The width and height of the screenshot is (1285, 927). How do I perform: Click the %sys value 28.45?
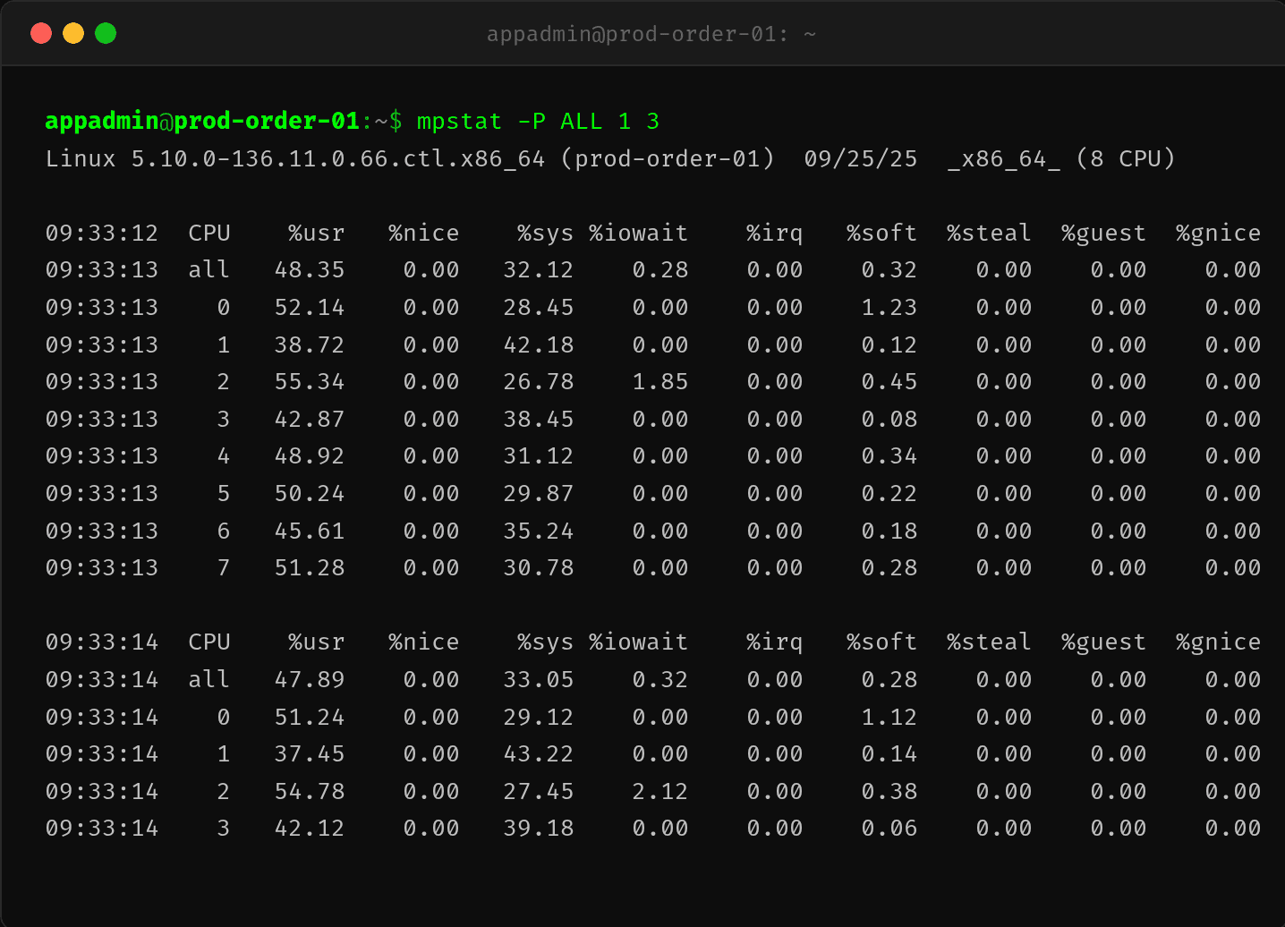(538, 307)
